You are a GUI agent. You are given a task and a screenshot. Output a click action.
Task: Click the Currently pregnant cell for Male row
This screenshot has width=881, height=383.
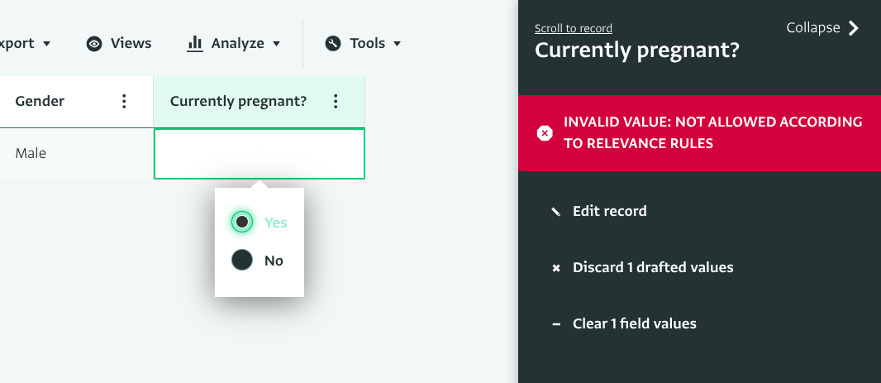pos(259,154)
